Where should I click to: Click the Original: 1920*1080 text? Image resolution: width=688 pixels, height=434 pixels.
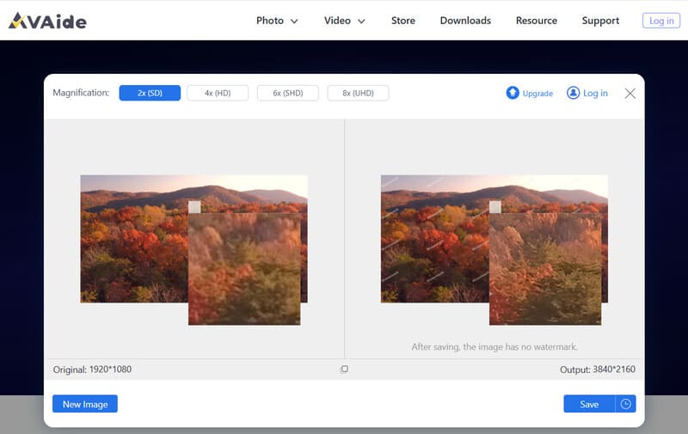tap(92, 370)
